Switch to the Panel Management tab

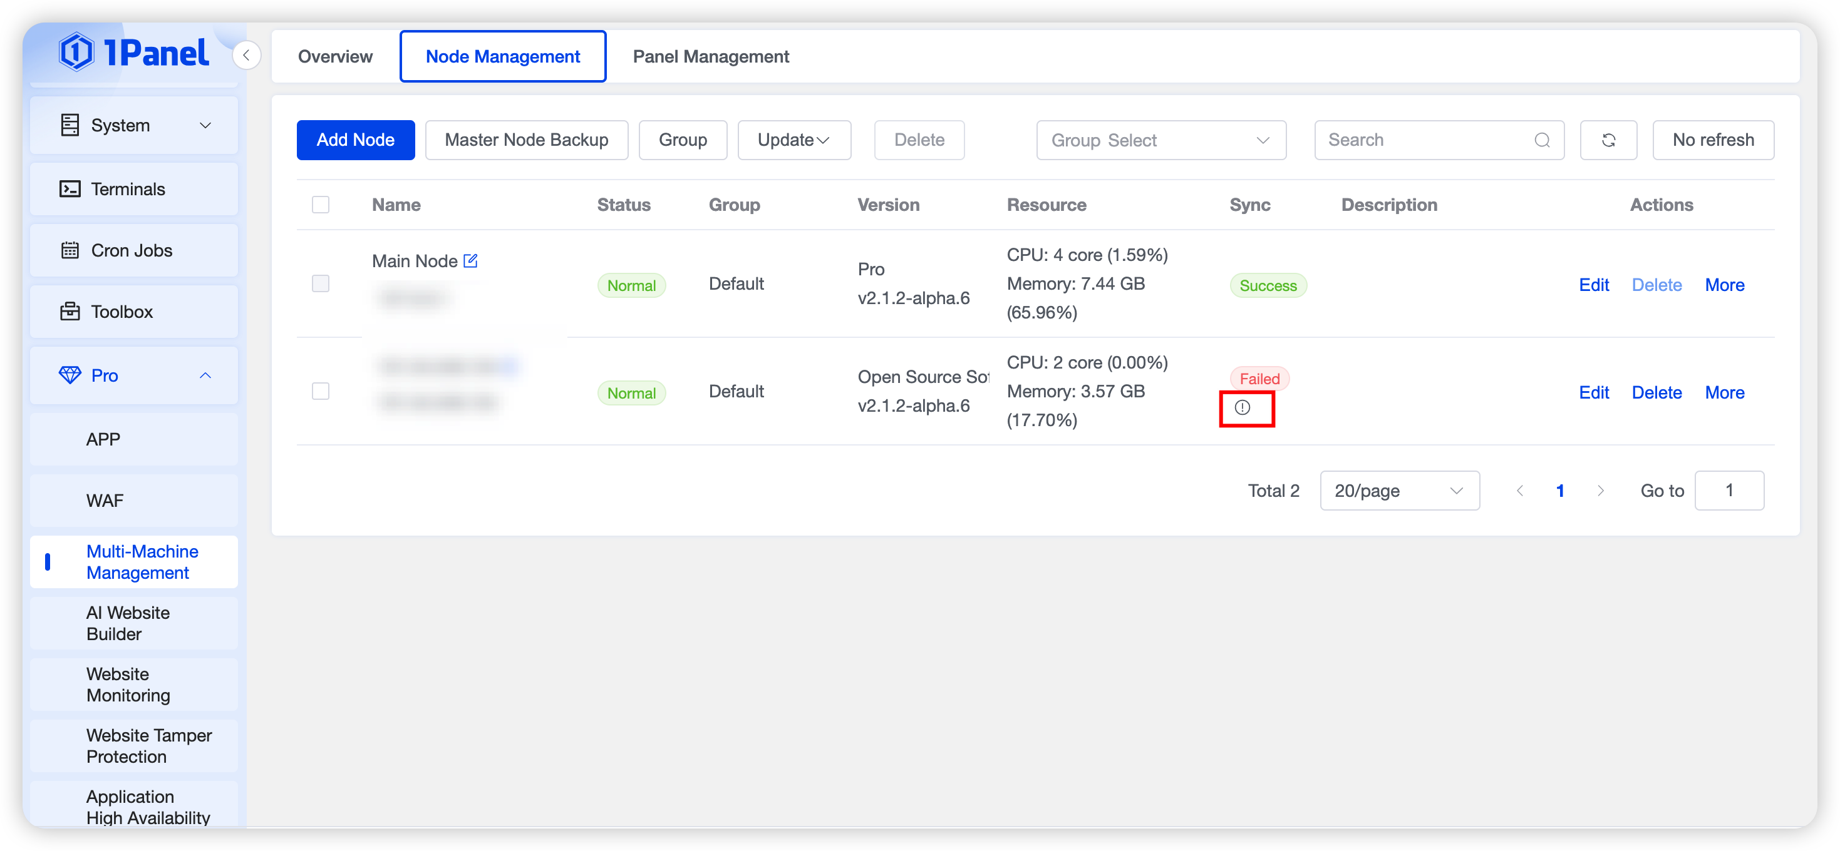point(710,56)
